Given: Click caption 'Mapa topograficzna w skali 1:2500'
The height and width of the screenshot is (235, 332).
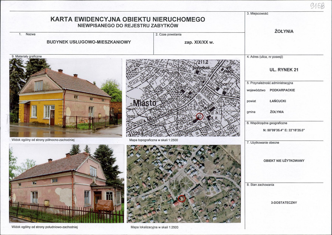Looking at the screenshot, I should 154,140.
